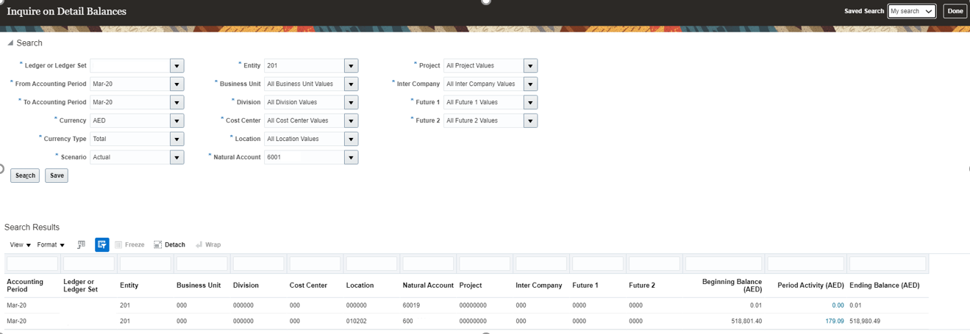Click the Wrap toolbar item
Viewport: 970px width, 334px height.
point(208,244)
